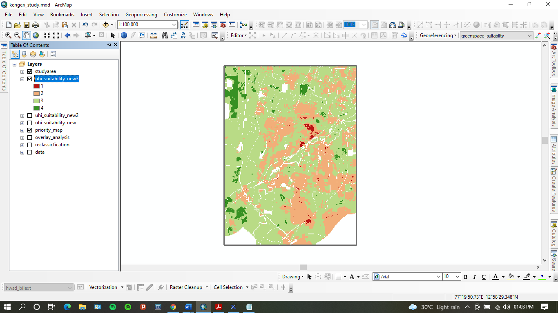The height and width of the screenshot is (313, 558).
Task: Open the Measure tool
Action: coord(153,35)
